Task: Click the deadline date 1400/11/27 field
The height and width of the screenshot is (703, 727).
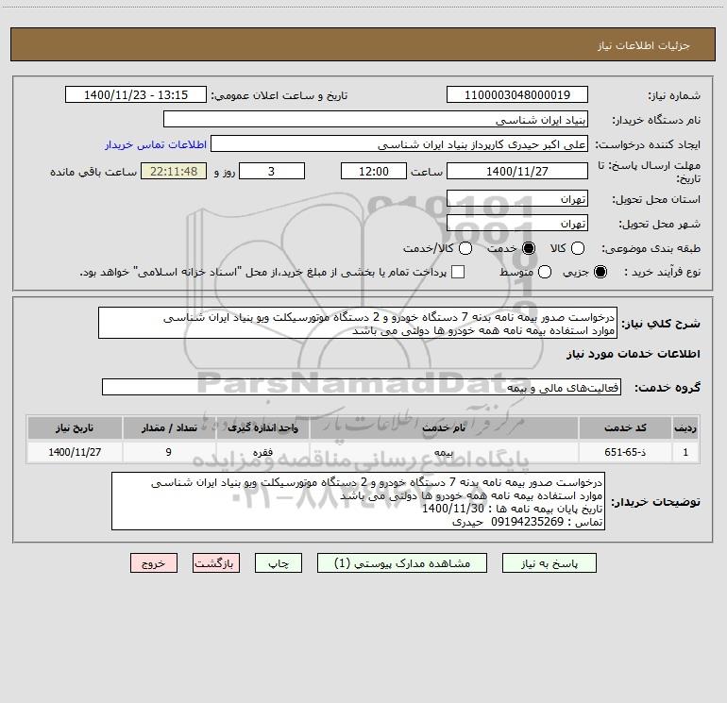Action: [517, 171]
